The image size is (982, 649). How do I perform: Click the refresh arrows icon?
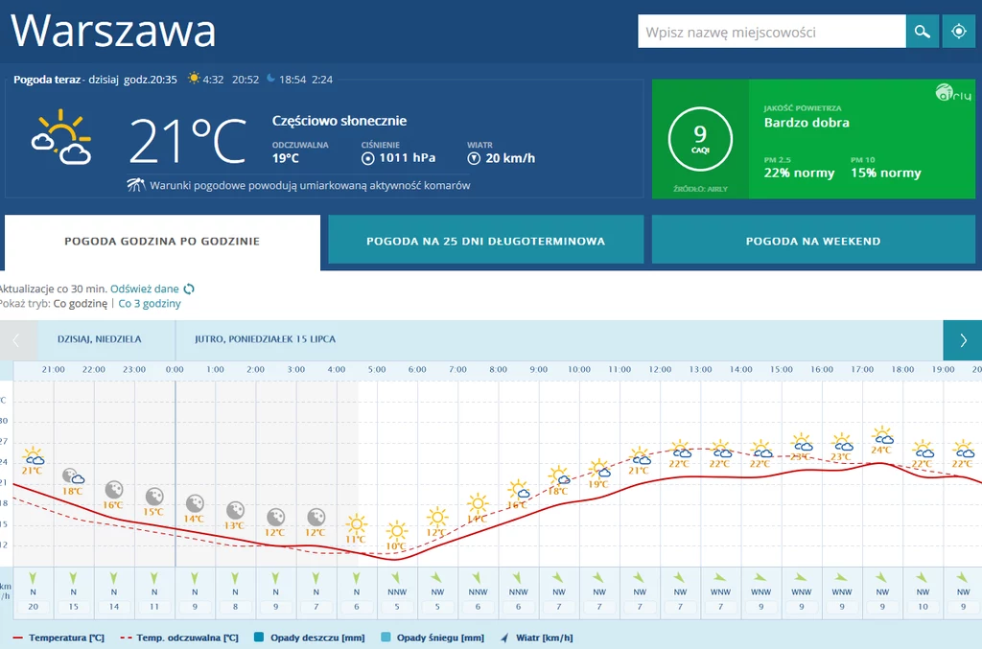(x=189, y=290)
